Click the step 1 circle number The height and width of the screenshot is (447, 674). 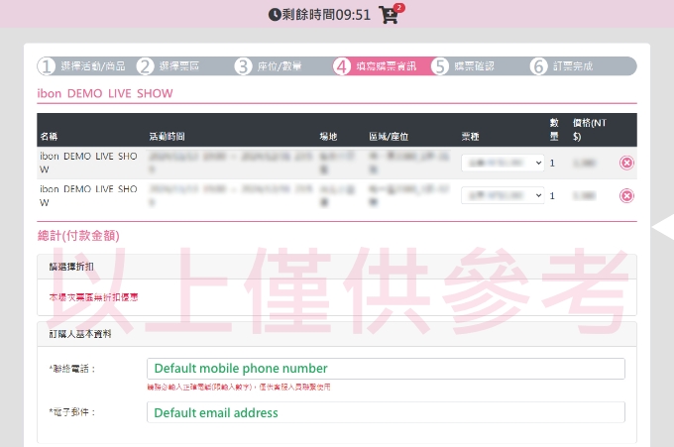tap(47, 66)
